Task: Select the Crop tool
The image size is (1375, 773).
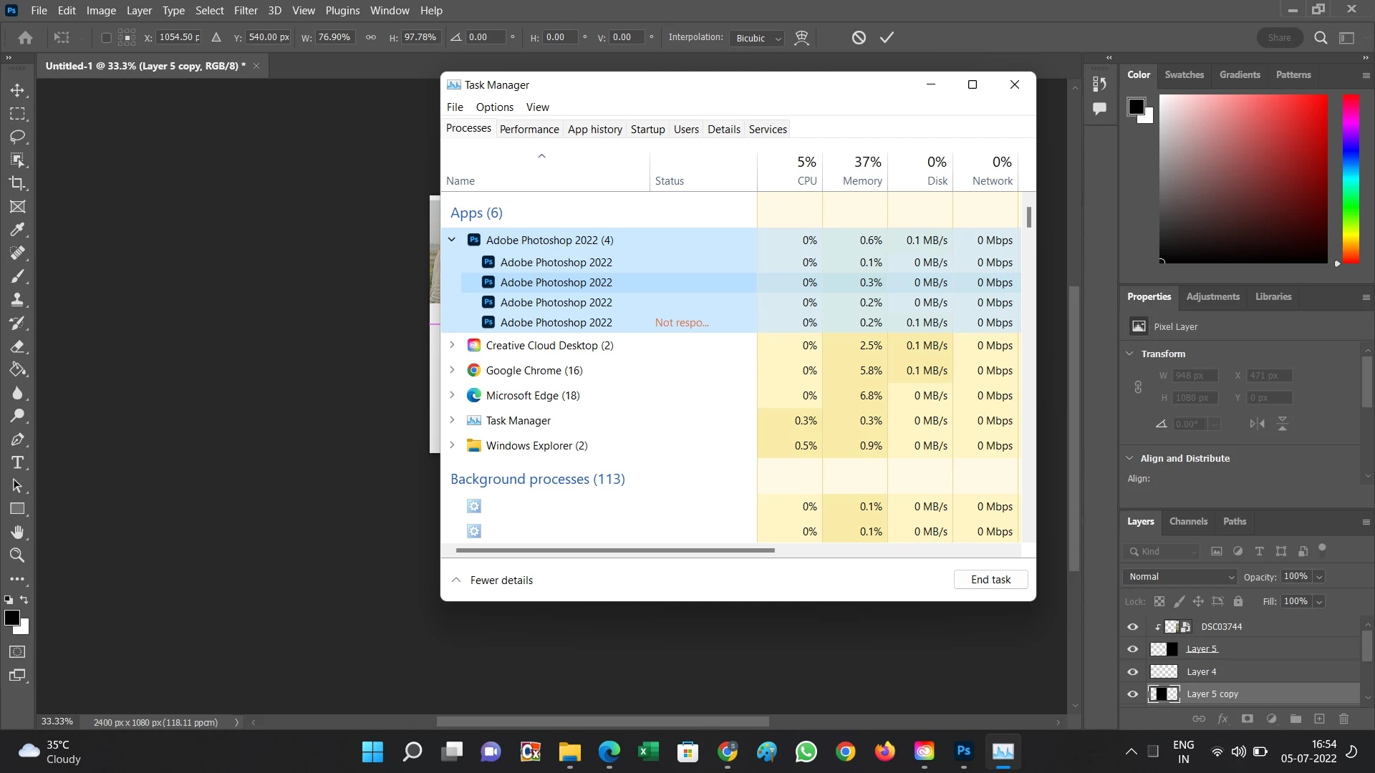Action: point(17,183)
